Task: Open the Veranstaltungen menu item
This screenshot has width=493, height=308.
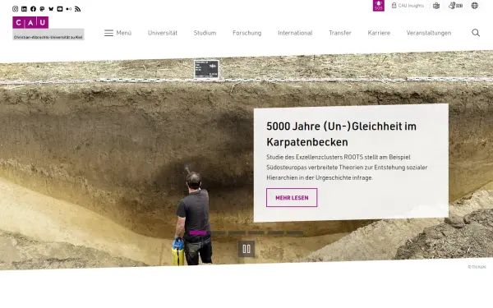Action: point(429,33)
